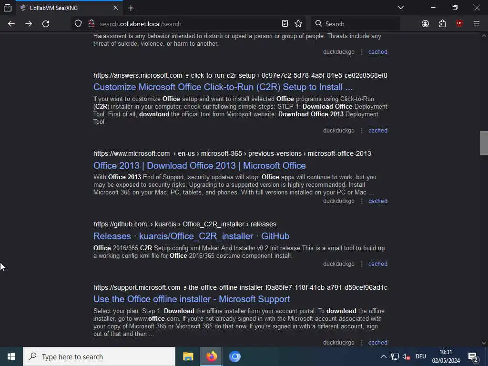Open three-dot menu for offline installer result
488x366 pixels.
tap(361, 342)
